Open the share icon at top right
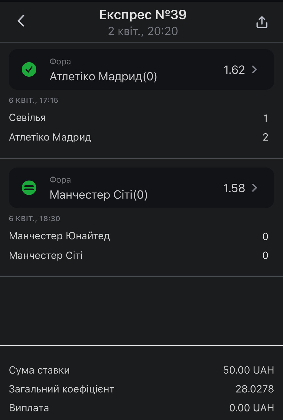 click(x=262, y=22)
